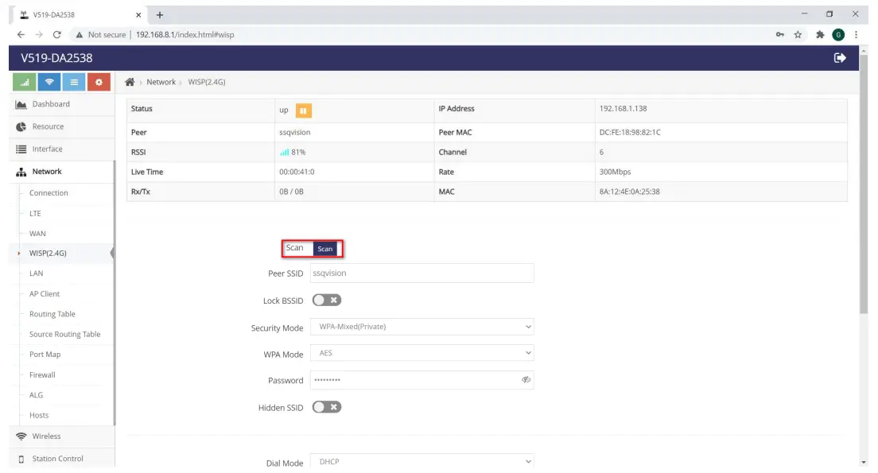Select Hosts under Network
The height and width of the screenshot is (473, 878).
pyautogui.click(x=39, y=415)
